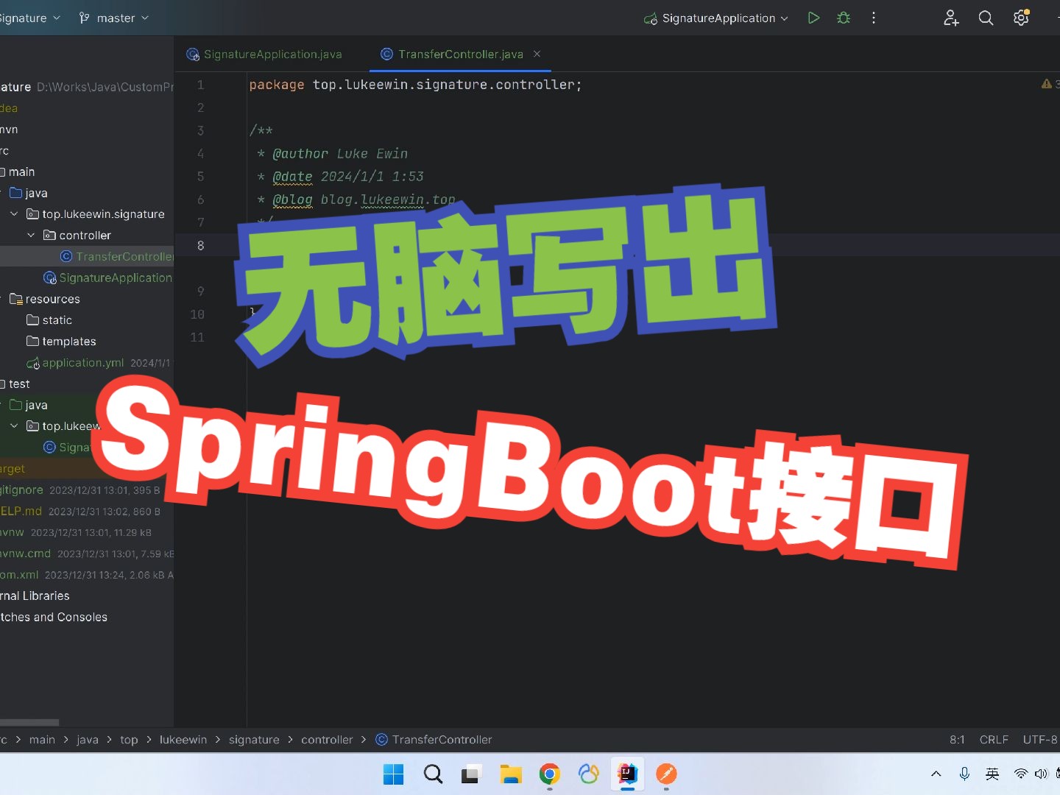1060x795 pixels.
Task: Toggle the 英 input method indicator
Action: coord(992,774)
